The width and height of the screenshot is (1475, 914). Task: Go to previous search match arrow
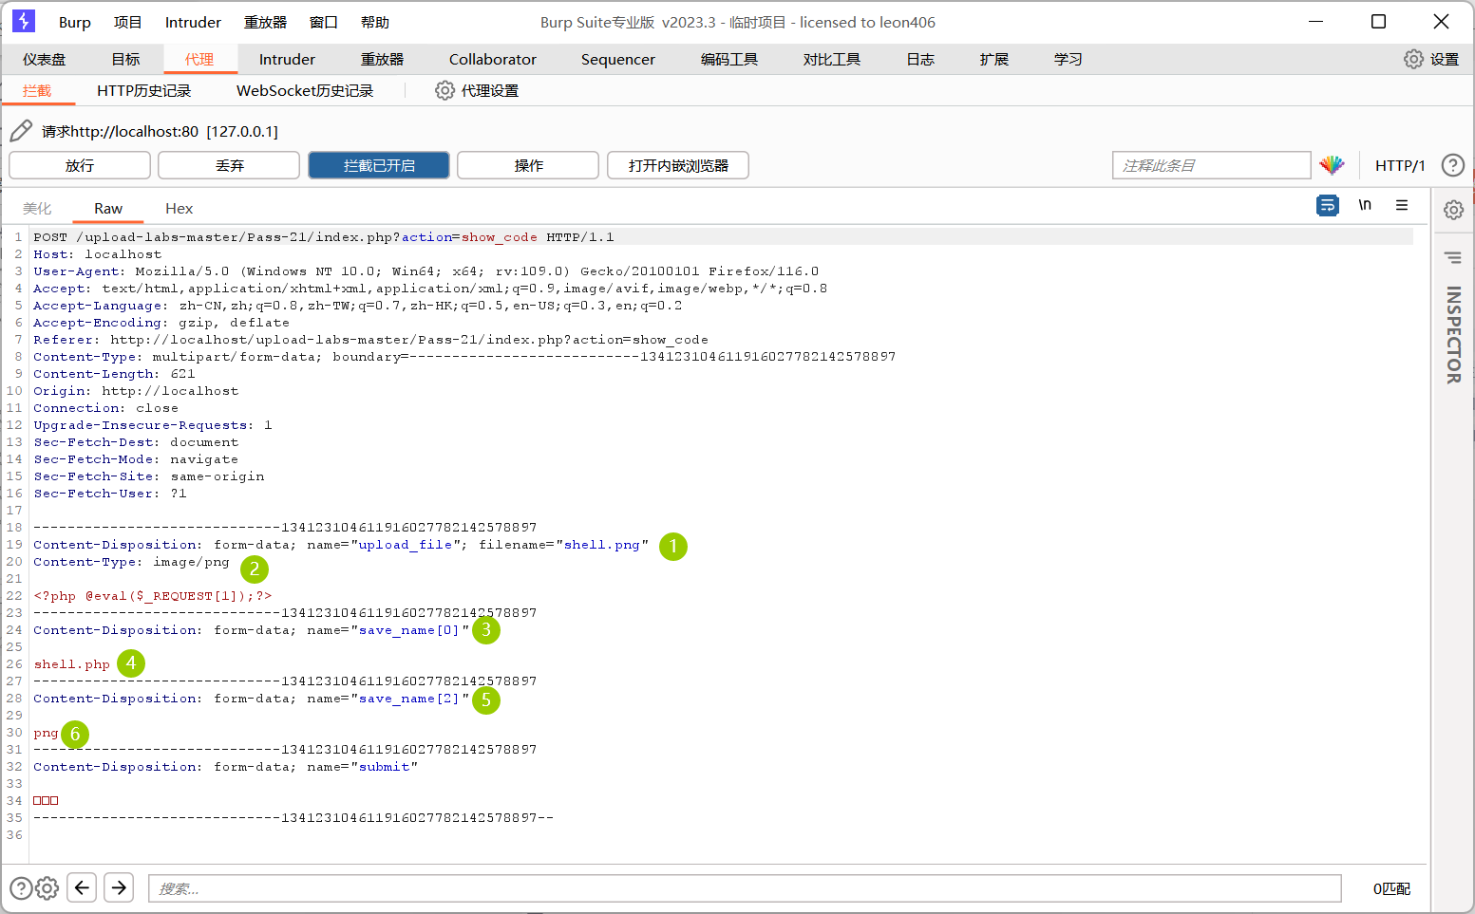point(82,887)
